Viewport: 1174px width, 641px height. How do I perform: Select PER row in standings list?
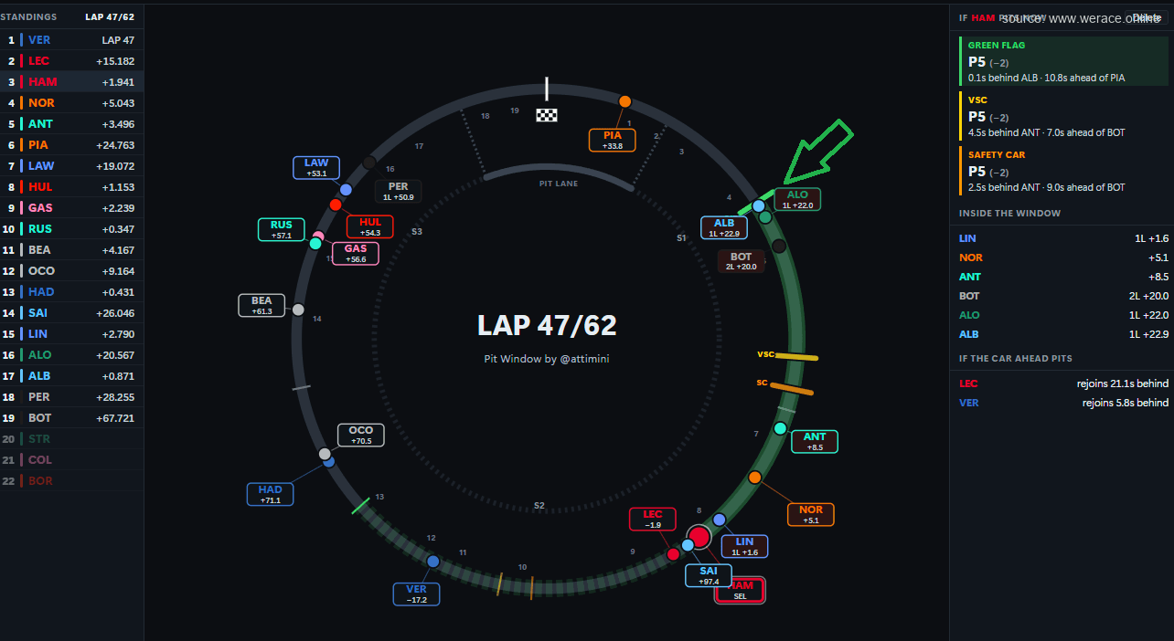[71, 397]
